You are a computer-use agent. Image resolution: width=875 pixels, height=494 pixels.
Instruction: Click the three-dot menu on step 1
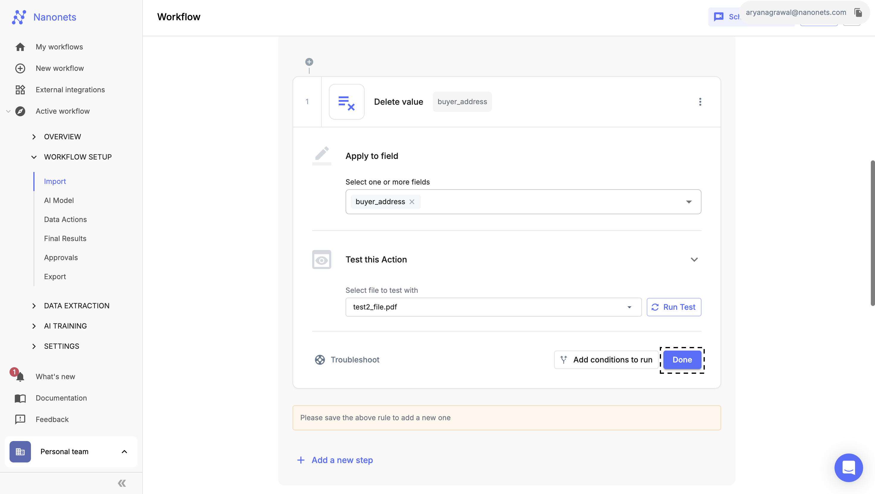point(701,101)
